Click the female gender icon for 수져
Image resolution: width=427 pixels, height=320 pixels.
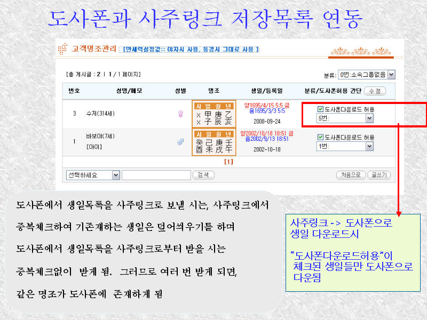[180, 114]
